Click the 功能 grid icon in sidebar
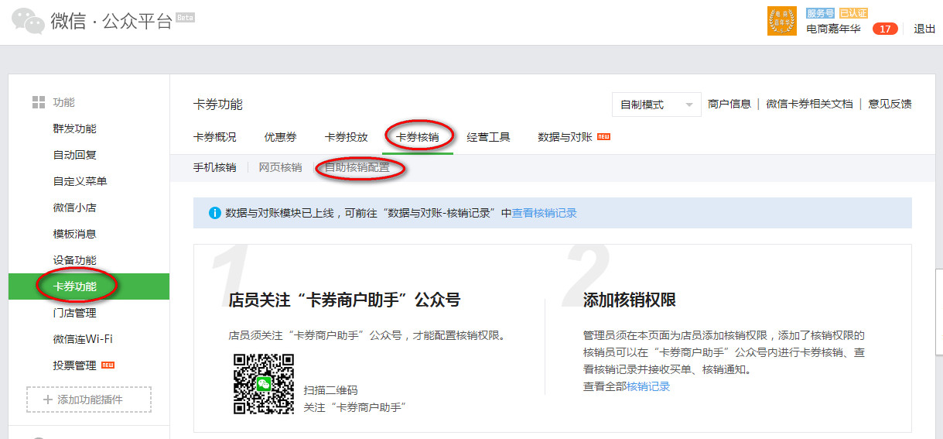This screenshot has width=943, height=439. tap(38, 102)
